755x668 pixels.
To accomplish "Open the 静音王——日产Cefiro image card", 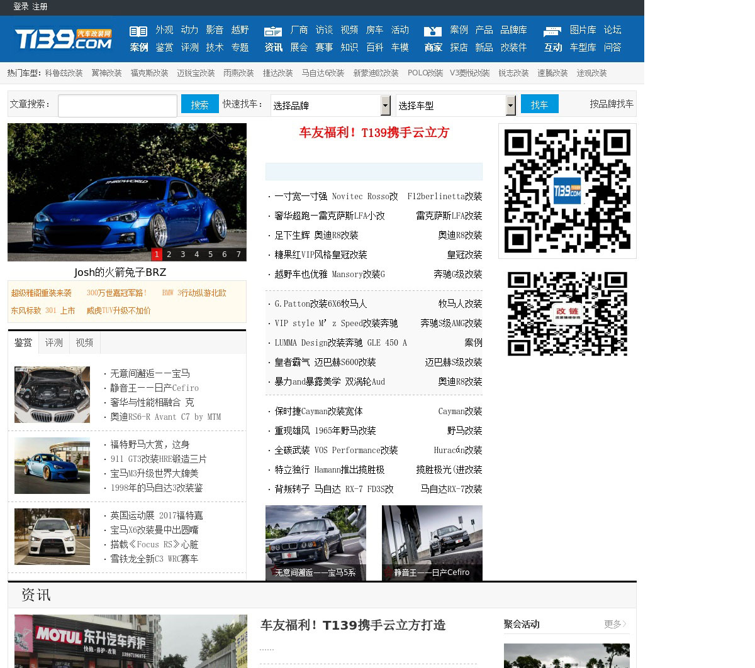I will click(432, 543).
